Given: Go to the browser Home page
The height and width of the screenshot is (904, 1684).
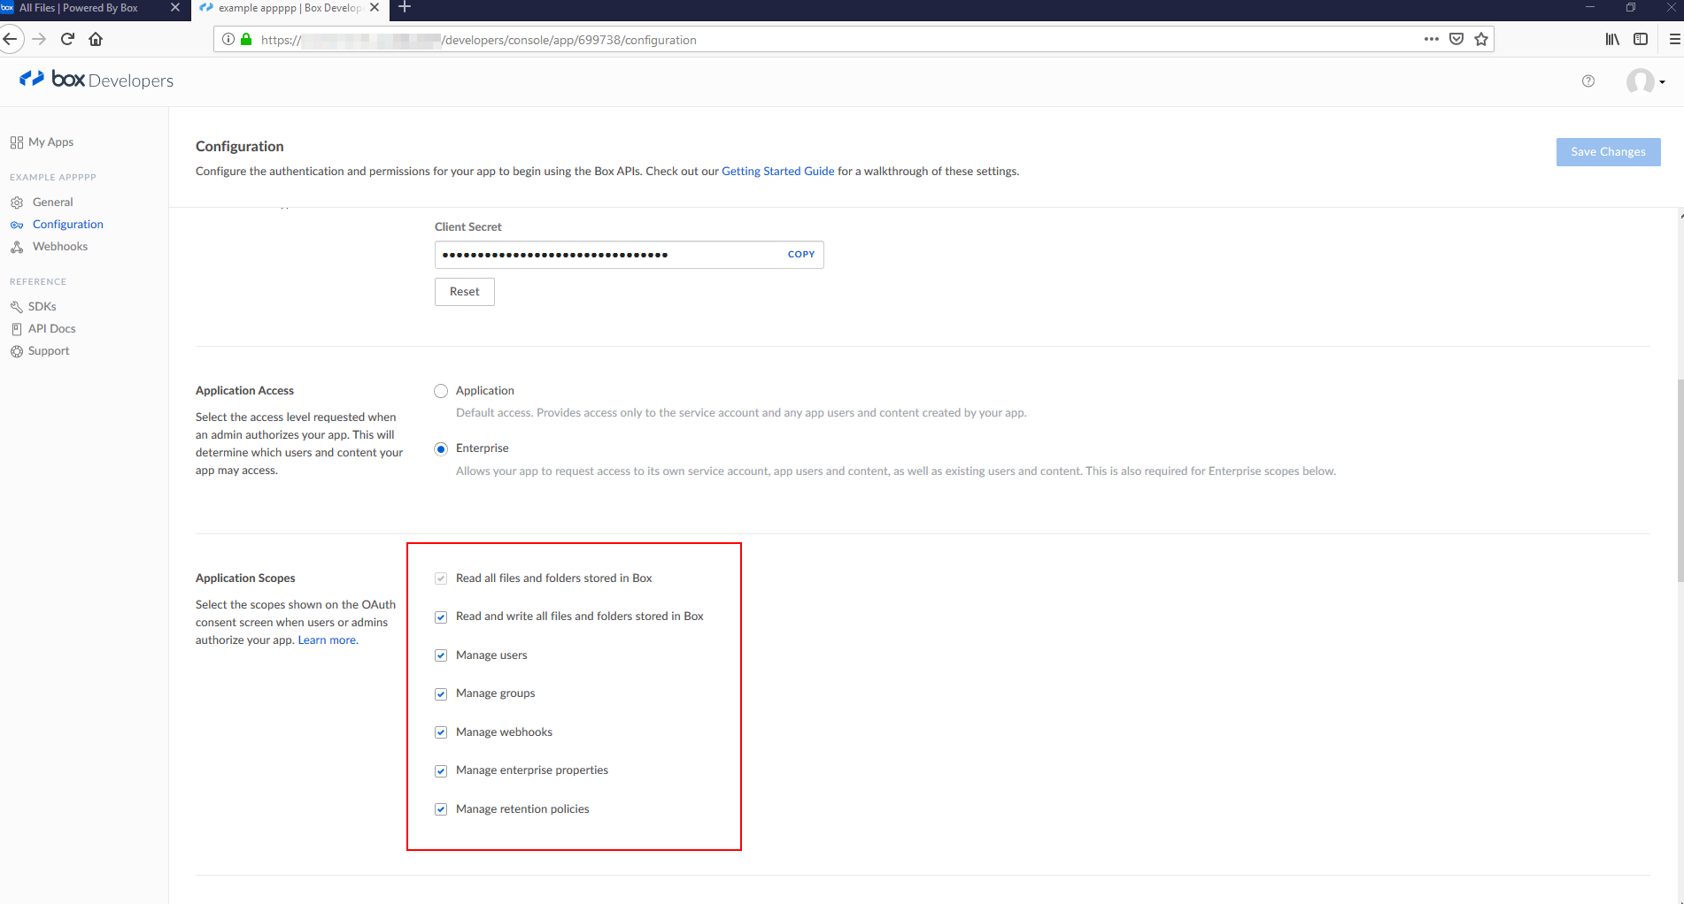Looking at the screenshot, I should (x=96, y=39).
